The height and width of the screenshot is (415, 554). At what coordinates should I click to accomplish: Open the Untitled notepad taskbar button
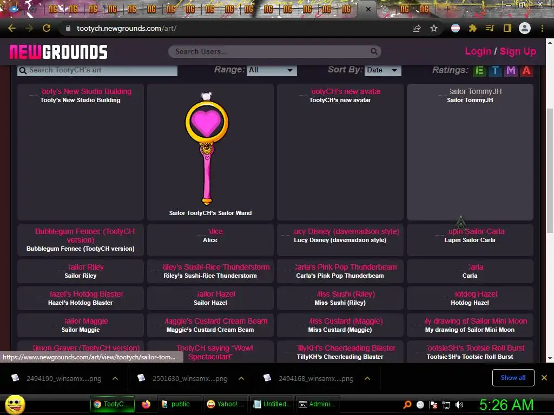click(x=272, y=404)
